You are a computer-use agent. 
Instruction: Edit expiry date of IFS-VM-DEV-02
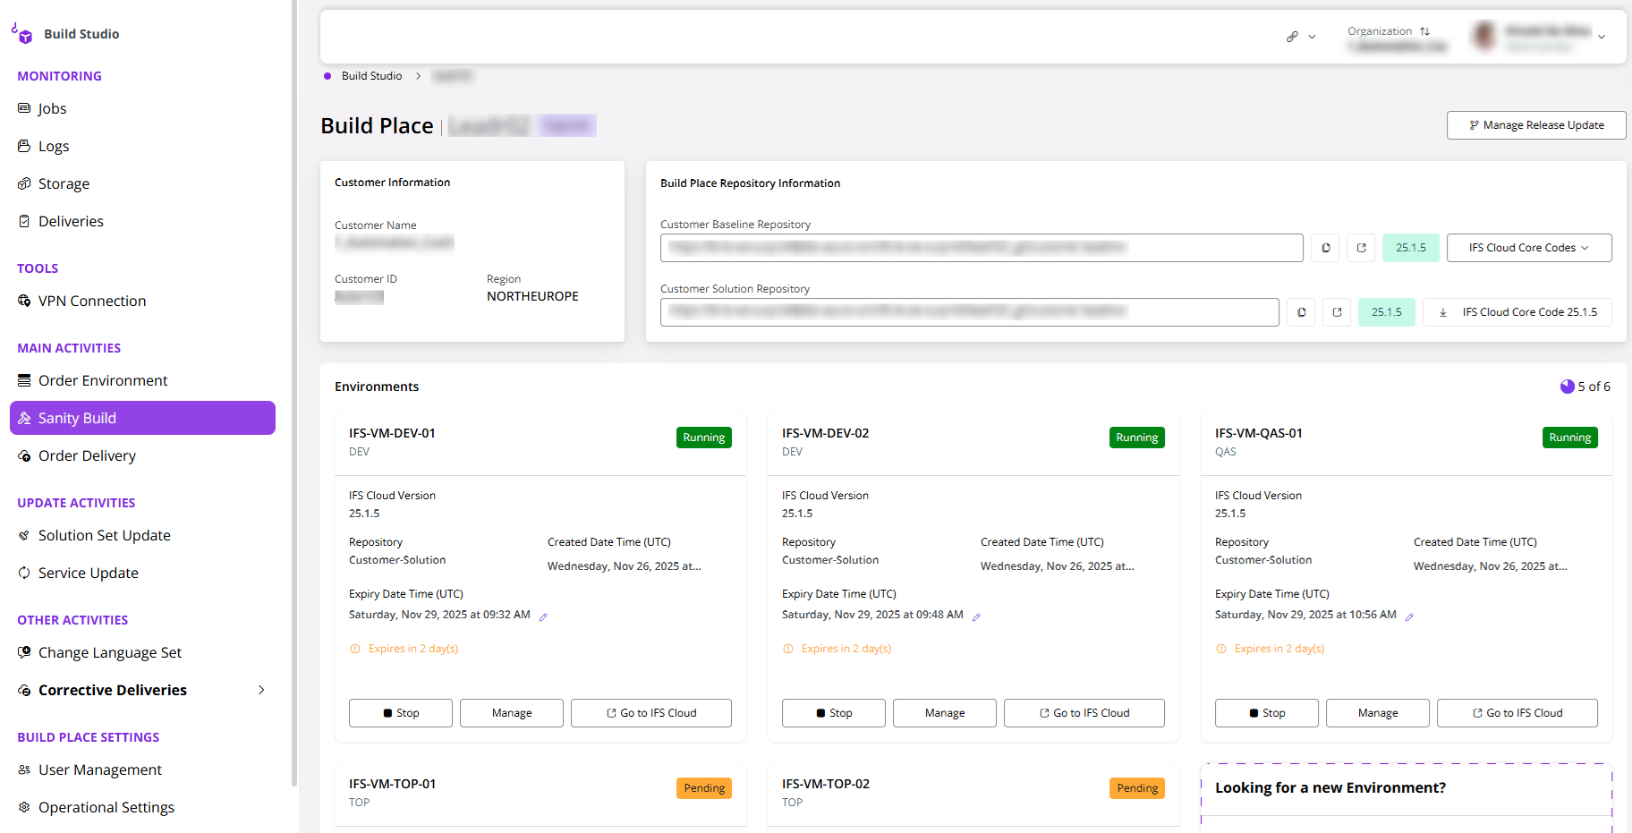coord(976,616)
